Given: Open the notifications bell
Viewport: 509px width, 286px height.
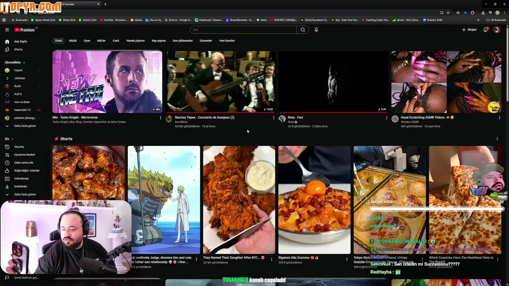Looking at the screenshot, I should point(486,30).
